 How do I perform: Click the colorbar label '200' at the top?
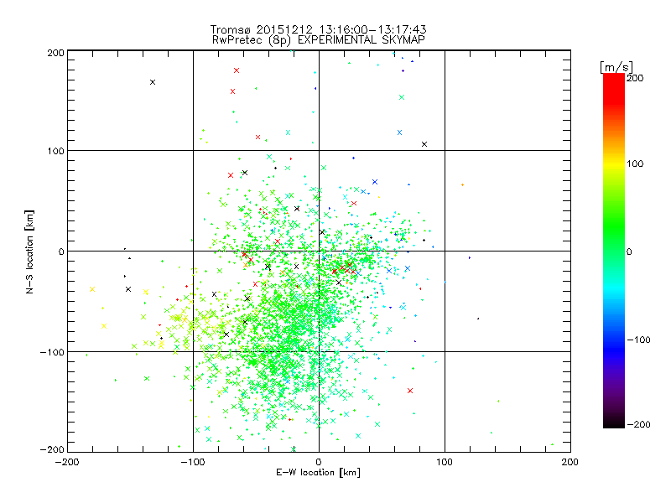635,78
